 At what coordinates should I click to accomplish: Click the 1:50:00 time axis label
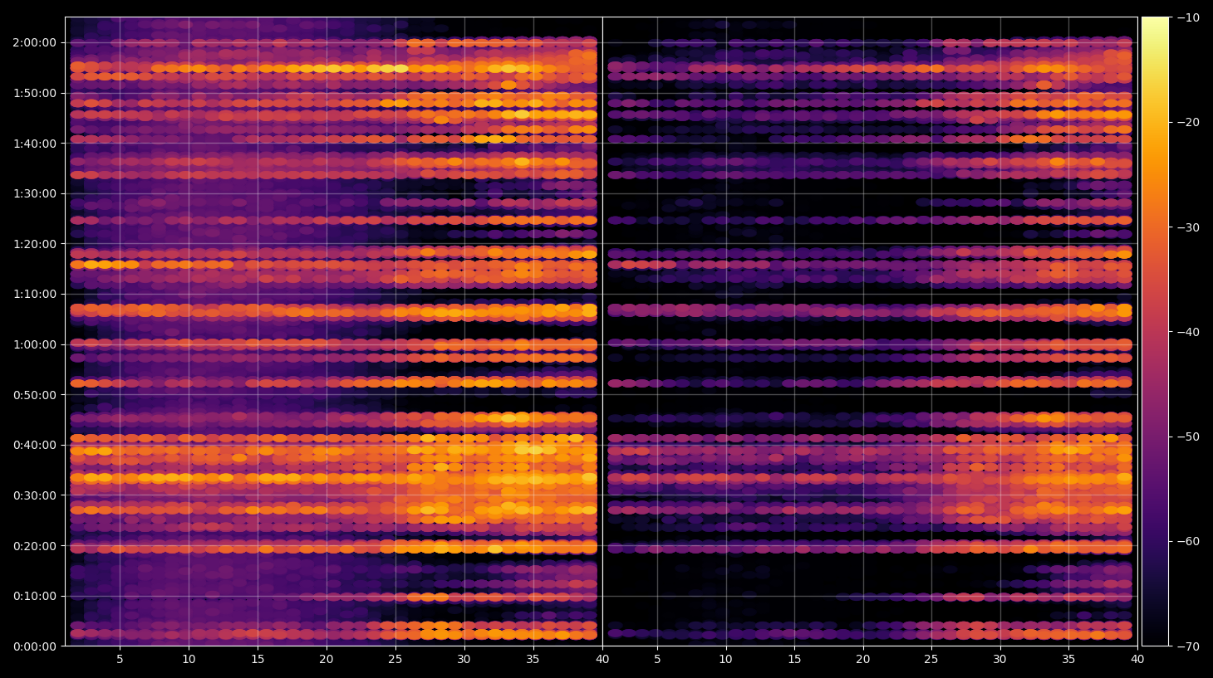[35, 93]
